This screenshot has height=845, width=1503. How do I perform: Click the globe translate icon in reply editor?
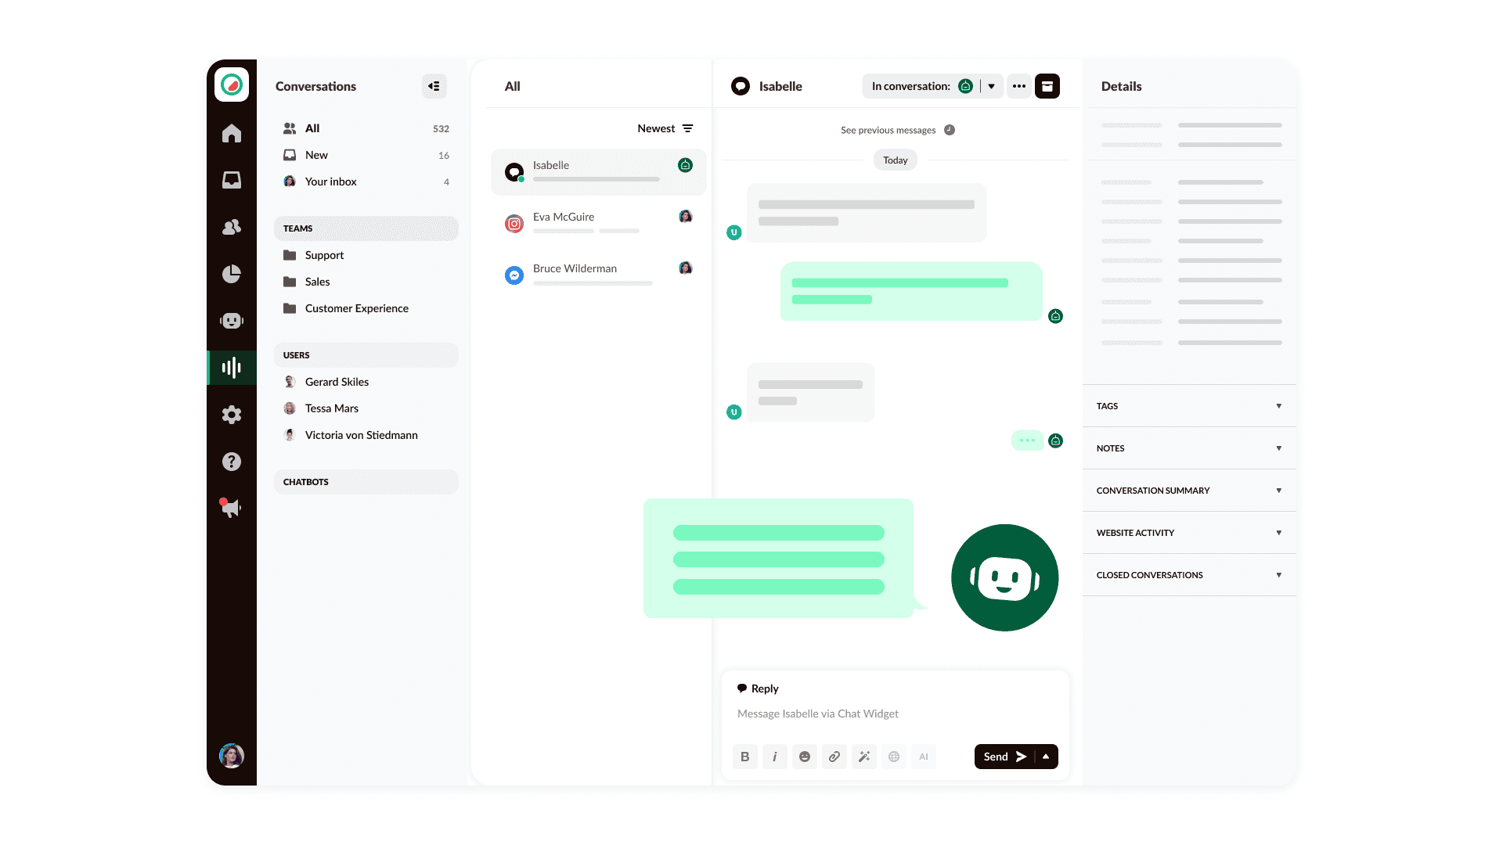coord(893,757)
